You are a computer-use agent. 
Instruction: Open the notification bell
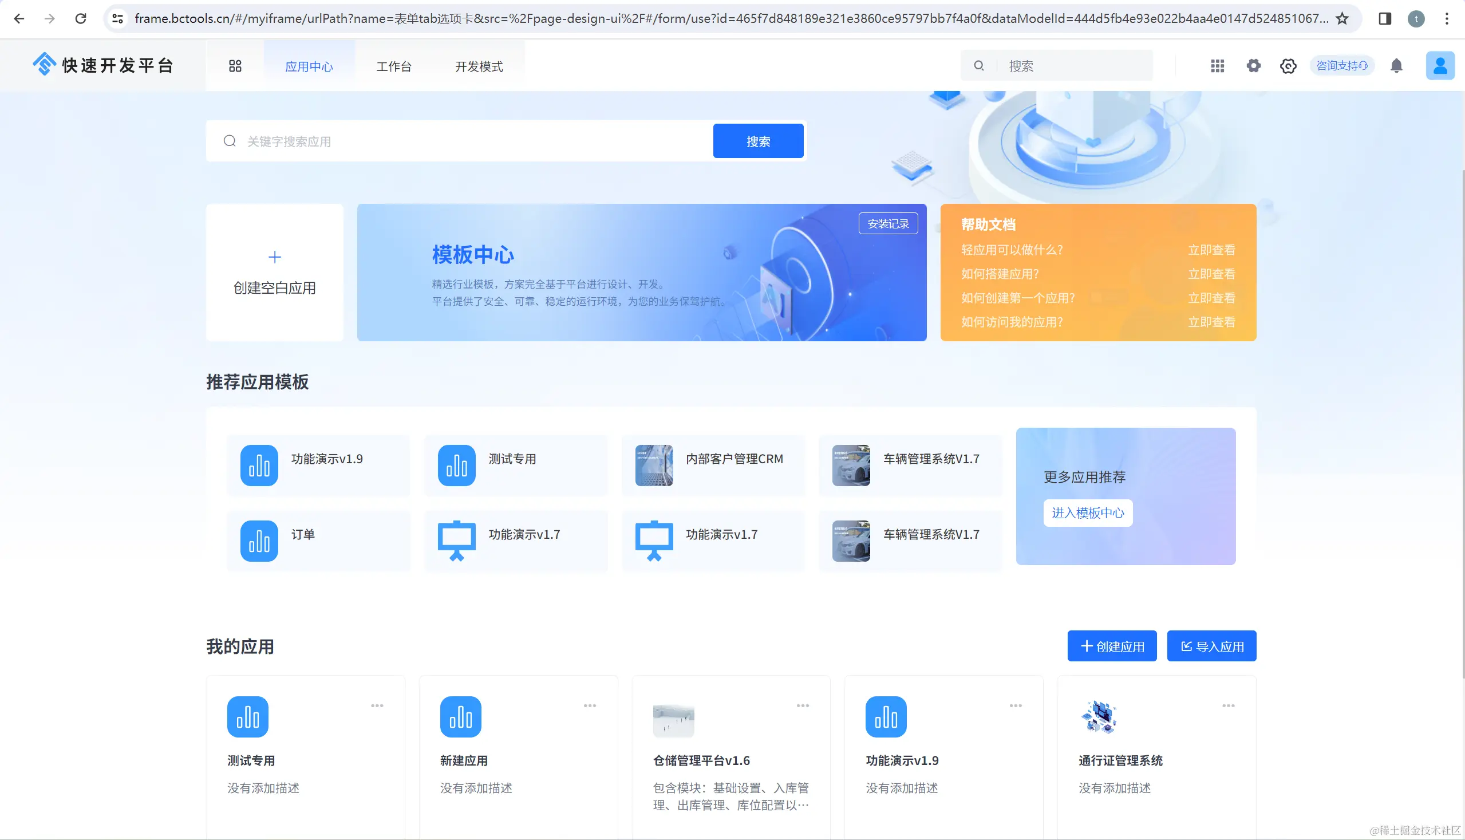tap(1396, 66)
